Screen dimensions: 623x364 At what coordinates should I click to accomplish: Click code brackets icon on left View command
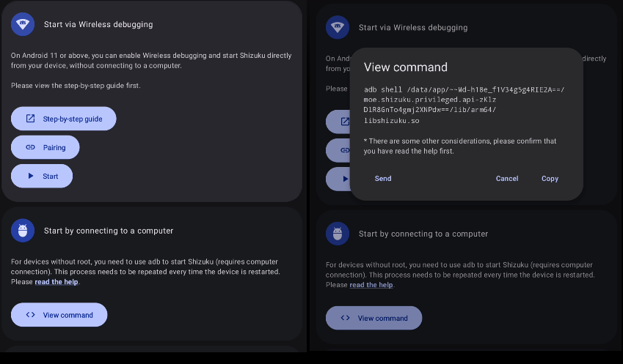[31, 315]
